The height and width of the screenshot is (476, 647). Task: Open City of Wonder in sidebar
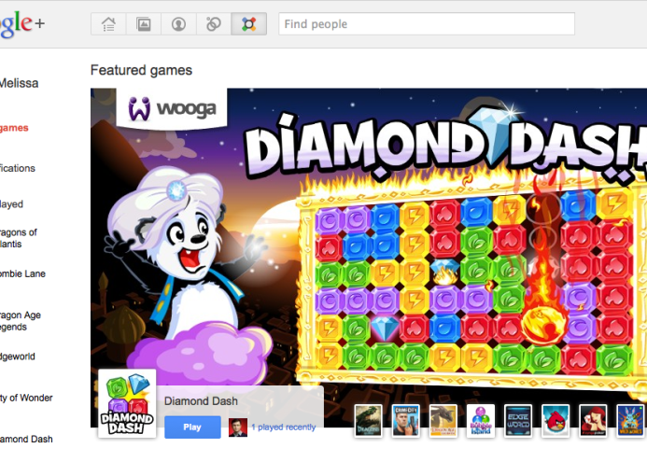coord(26,398)
